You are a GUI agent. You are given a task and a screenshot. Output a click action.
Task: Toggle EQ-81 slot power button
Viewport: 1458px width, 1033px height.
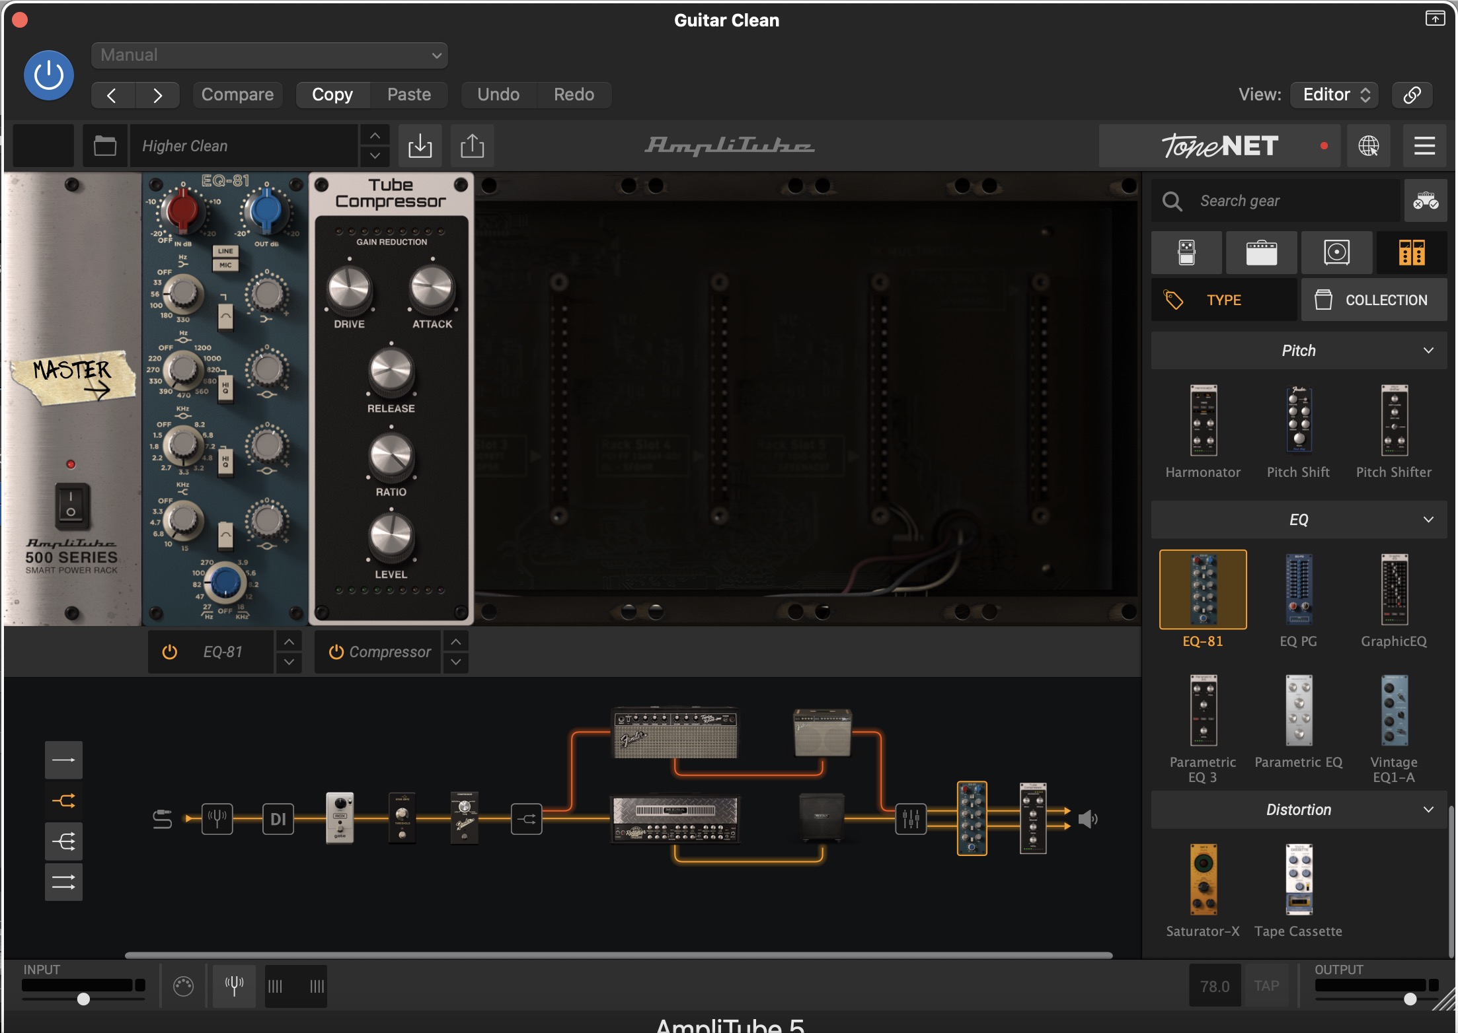(x=170, y=652)
